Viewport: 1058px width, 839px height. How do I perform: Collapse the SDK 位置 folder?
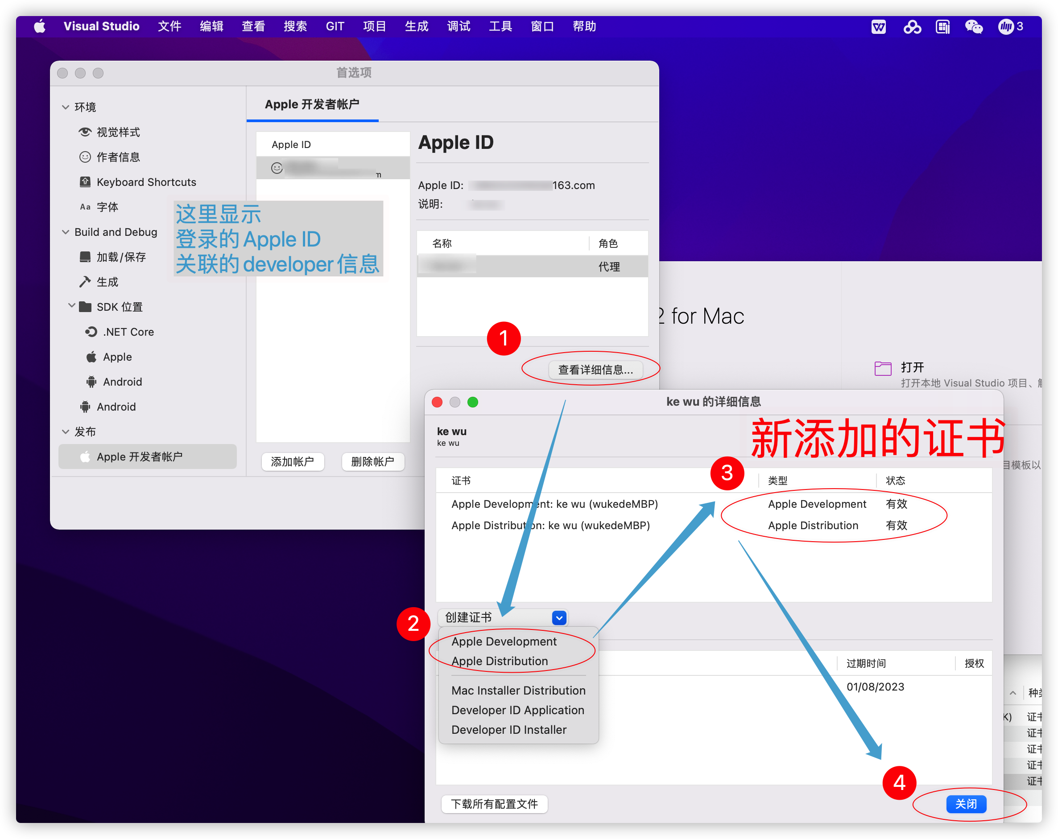(x=72, y=306)
